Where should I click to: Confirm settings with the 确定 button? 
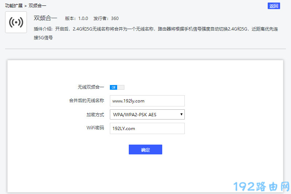coord(145,150)
